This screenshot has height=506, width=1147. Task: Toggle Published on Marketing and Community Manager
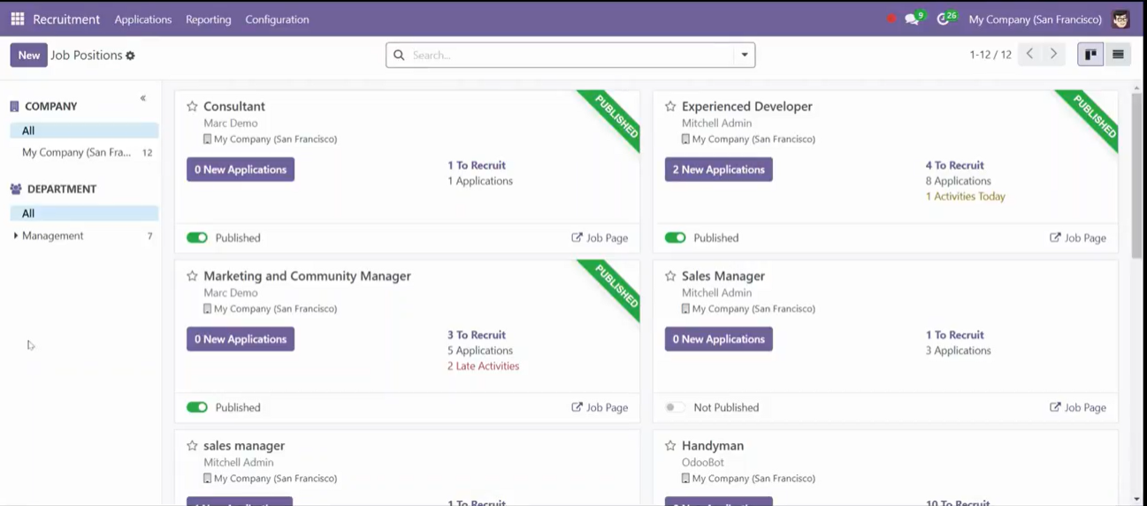point(197,407)
